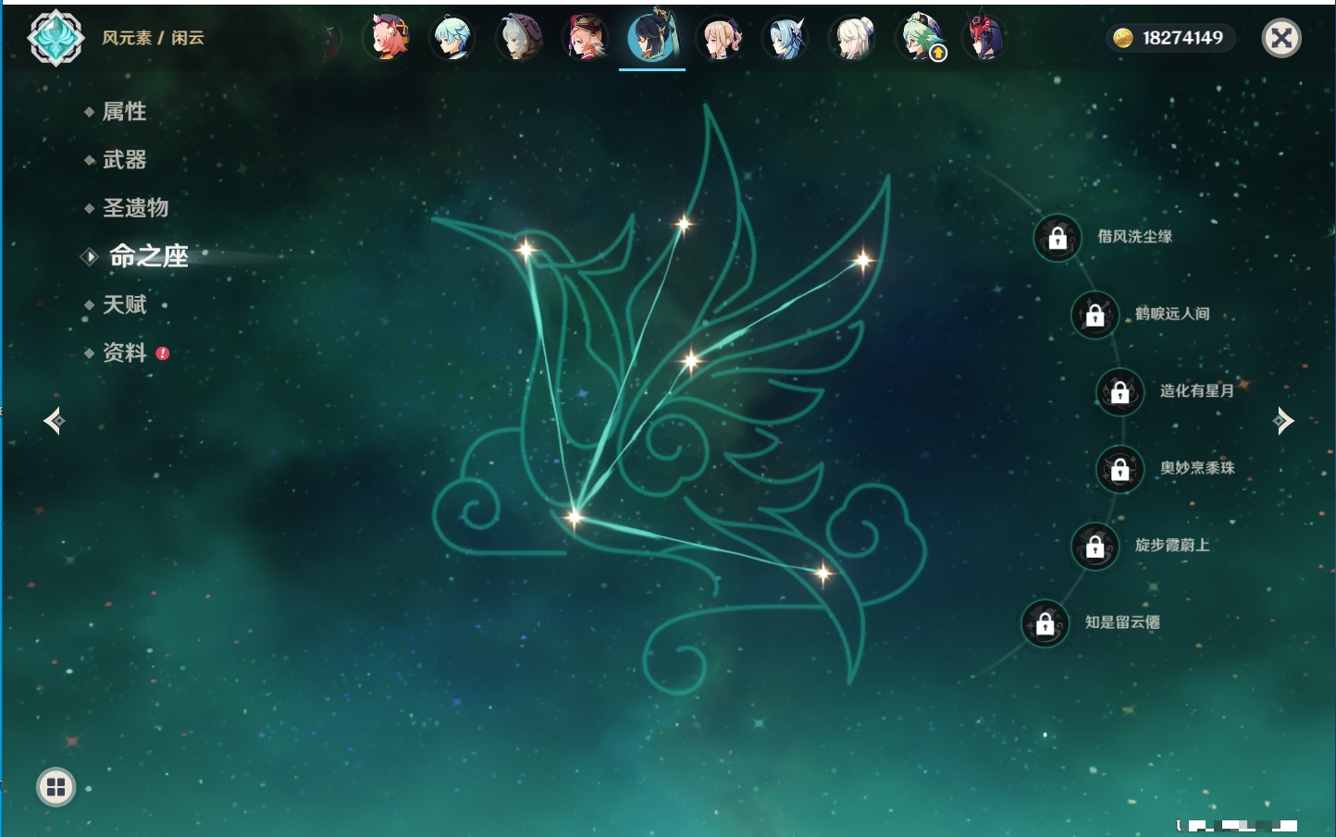
Task: Open the 属性 attributes tab
Action: pyautogui.click(x=124, y=112)
